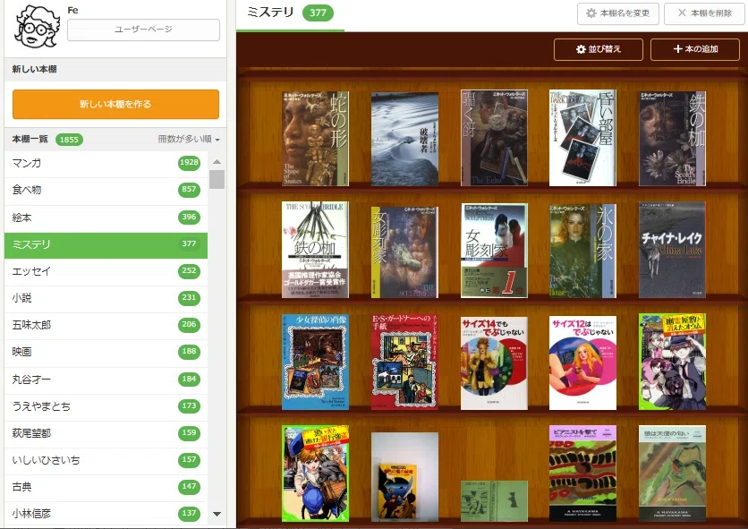
Task: Open the 昏い部屋 book cover
Action: [582, 138]
